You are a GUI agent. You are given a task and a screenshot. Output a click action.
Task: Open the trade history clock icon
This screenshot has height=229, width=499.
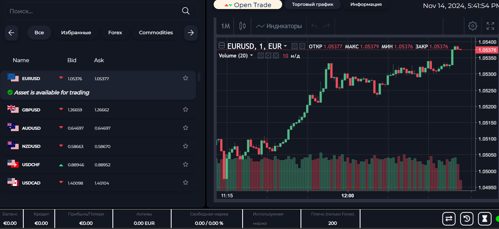[x=467, y=219]
